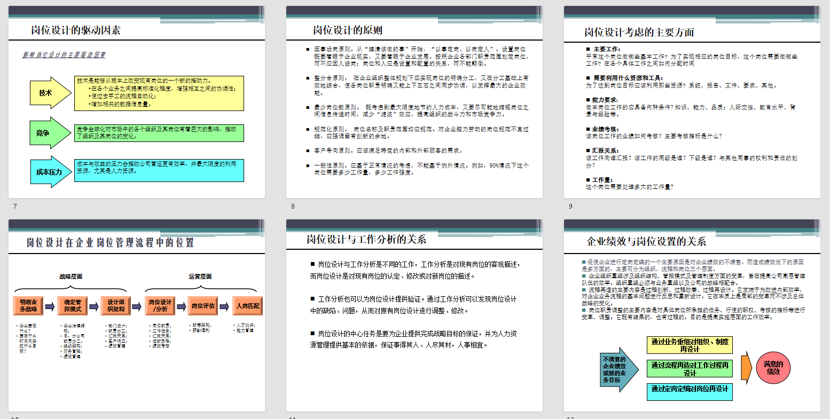
Task: Select slide 9 thumbnail 岗位设计考虑的主要方面
Action: 692,102
